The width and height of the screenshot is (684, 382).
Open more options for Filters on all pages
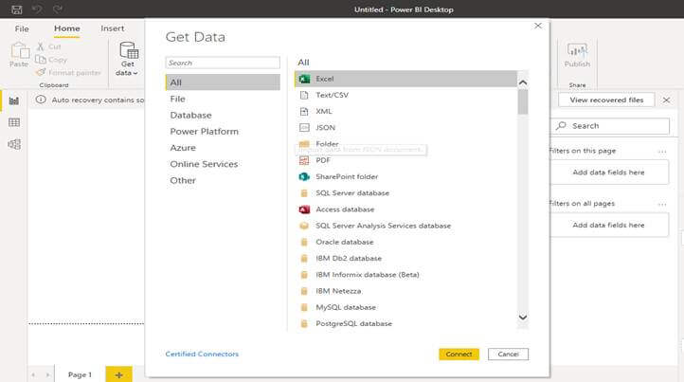[x=662, y=204]
